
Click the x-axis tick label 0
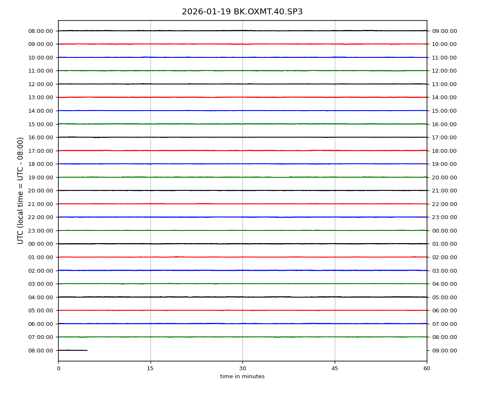coord(58,368)
